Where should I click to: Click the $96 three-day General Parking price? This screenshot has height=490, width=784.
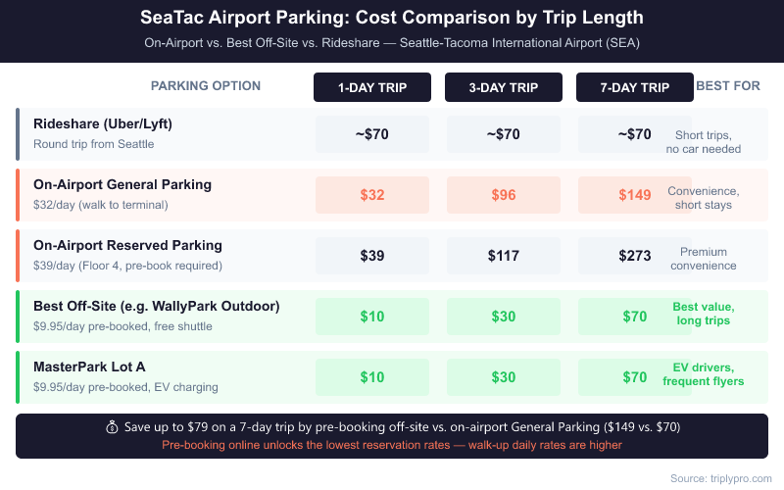(x=504, y=195)
